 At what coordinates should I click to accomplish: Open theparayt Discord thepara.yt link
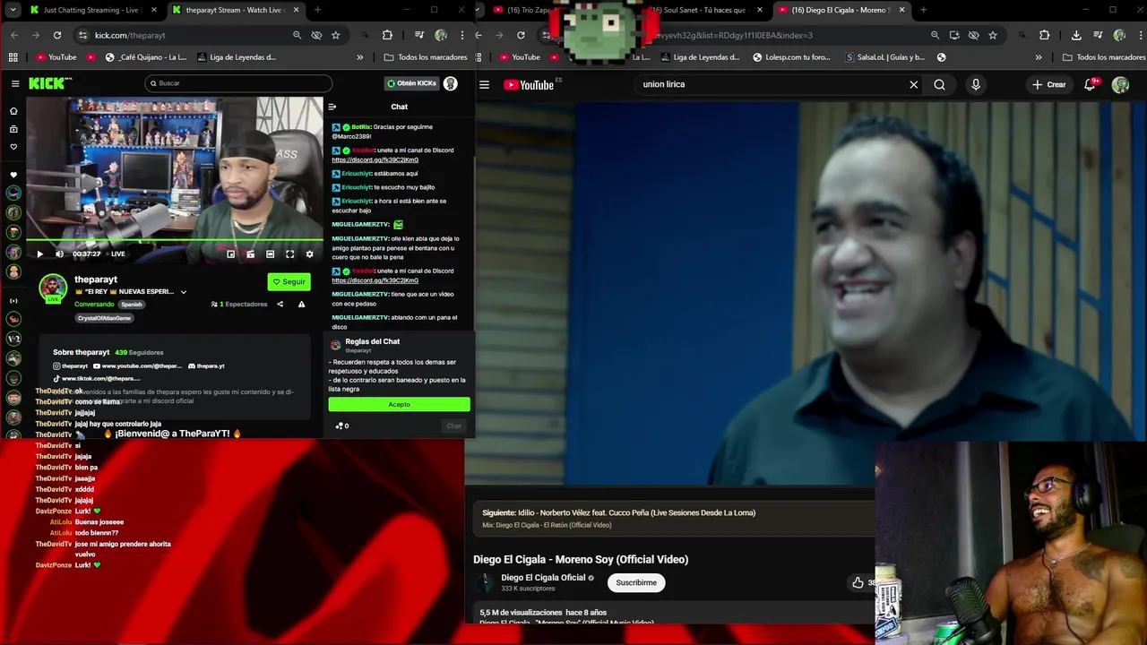pos(206,365)
